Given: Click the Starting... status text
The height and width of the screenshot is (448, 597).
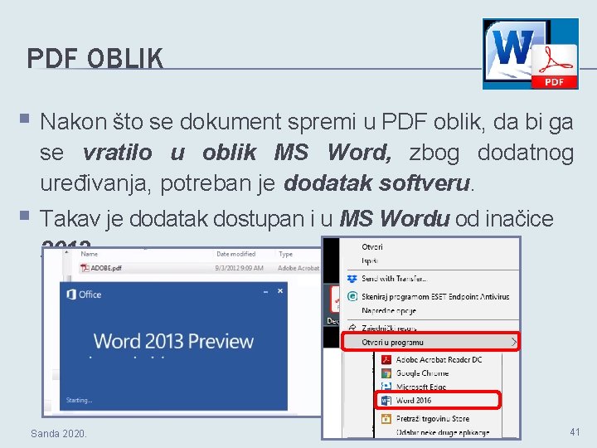Looking at the screenshot, I should pos(80,400).
